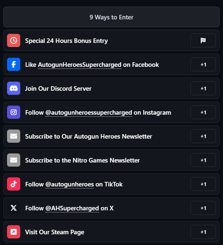The height and width of the screenshot is (245, 223).
Task: Expand the Visit Our Steam Page entry
Action: [x=111, y=232]
